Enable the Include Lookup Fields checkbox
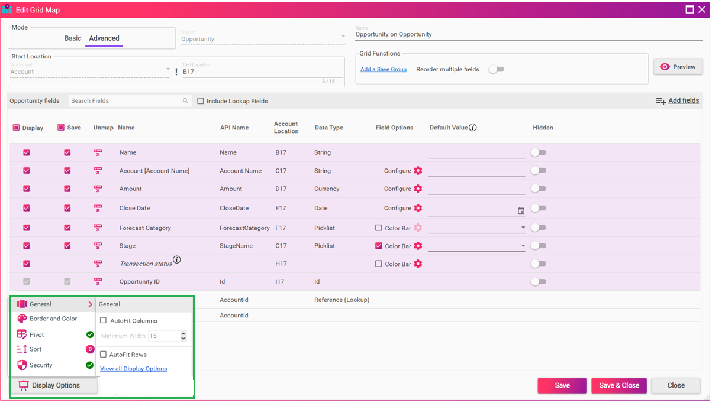Viewport: 712px width, 403px height. [x=201, y=101]
